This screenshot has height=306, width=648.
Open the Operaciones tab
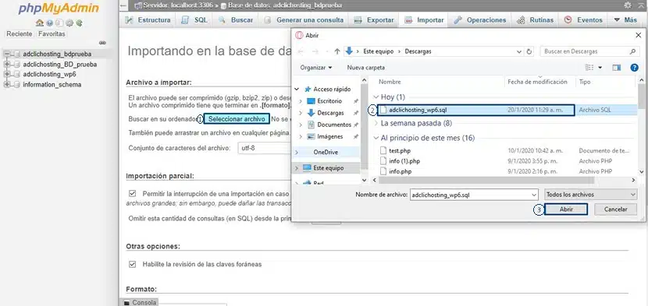point(480,19)
